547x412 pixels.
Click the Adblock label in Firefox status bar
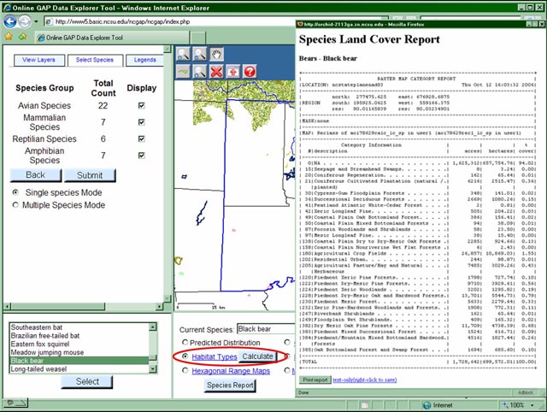[x=526, y=392]
